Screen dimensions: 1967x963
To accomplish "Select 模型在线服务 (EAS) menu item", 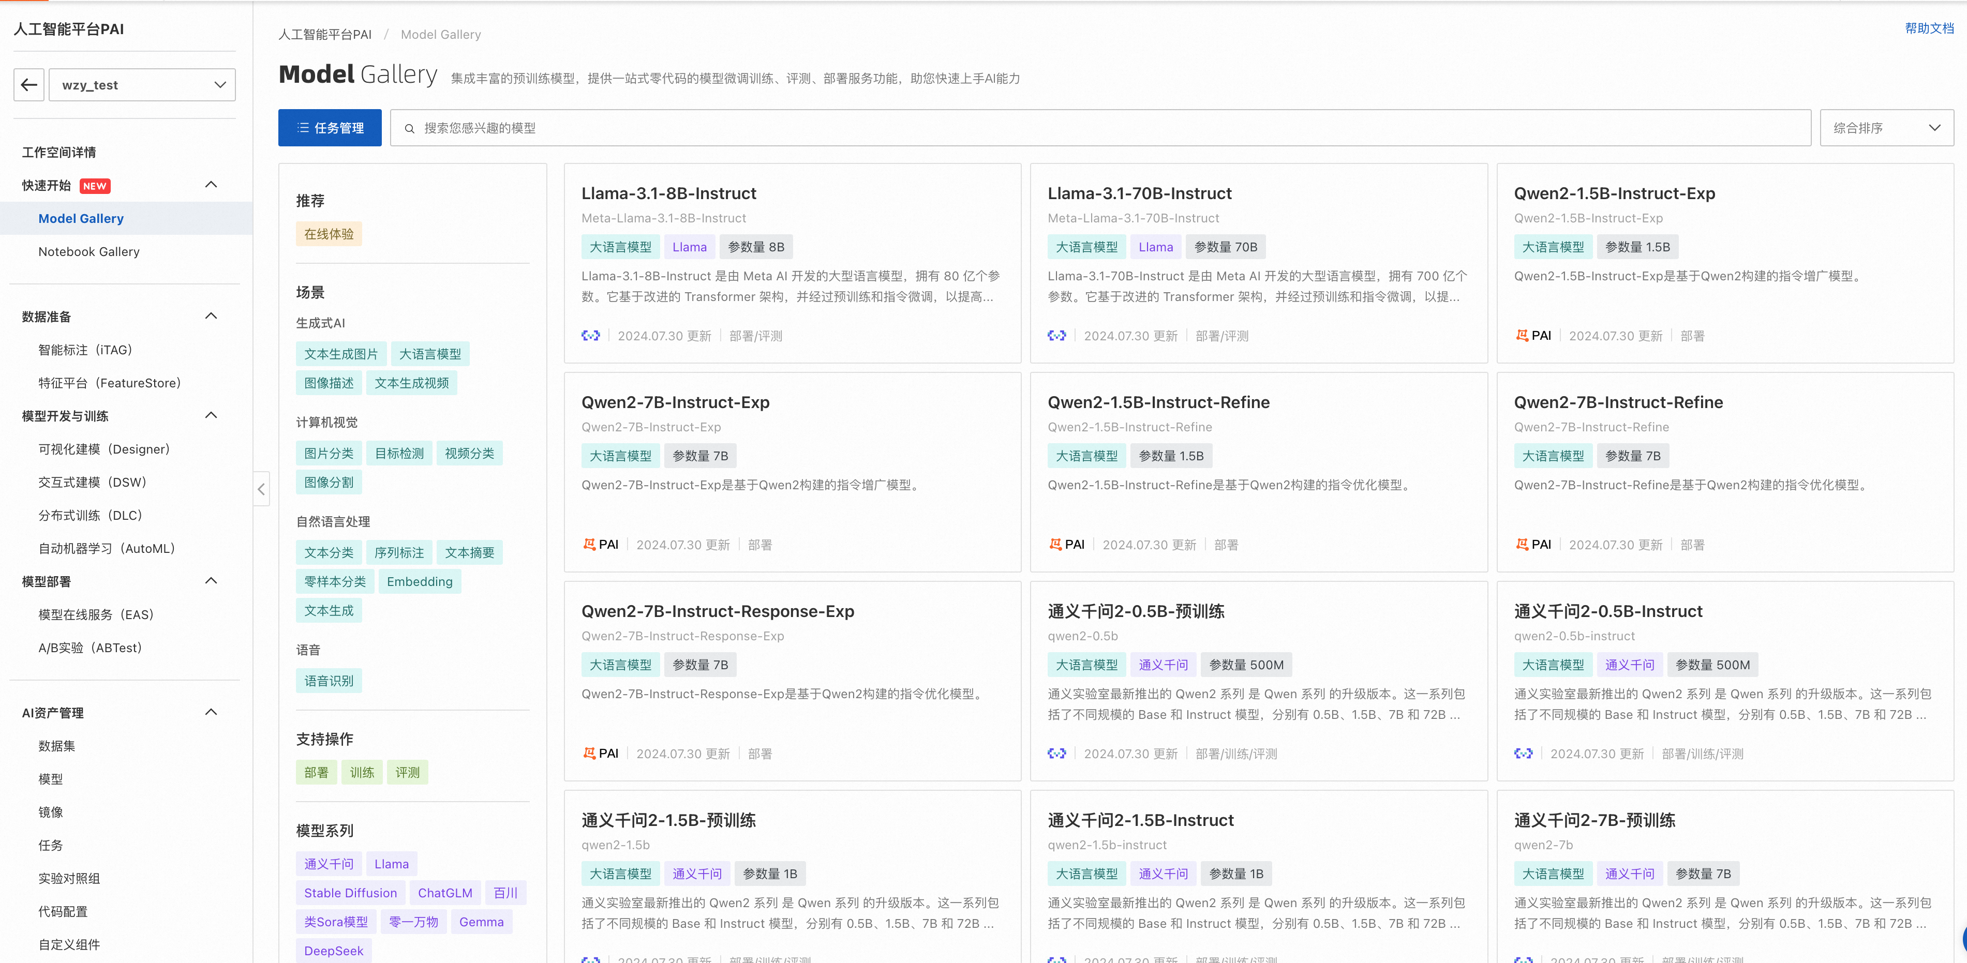I will pos(96,614).
